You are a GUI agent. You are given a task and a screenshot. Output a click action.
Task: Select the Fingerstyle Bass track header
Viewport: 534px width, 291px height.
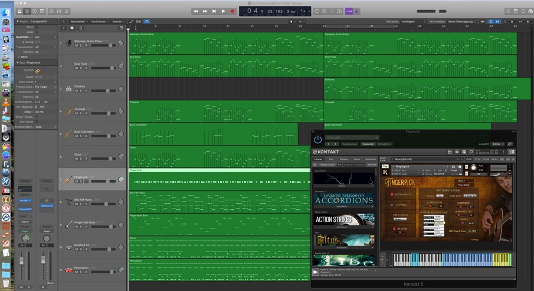point(92,224)
